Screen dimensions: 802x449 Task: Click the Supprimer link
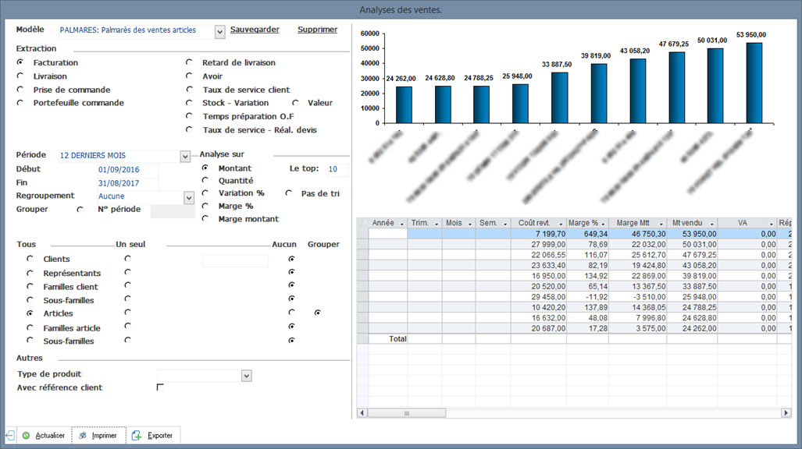(x=318, y=30)
